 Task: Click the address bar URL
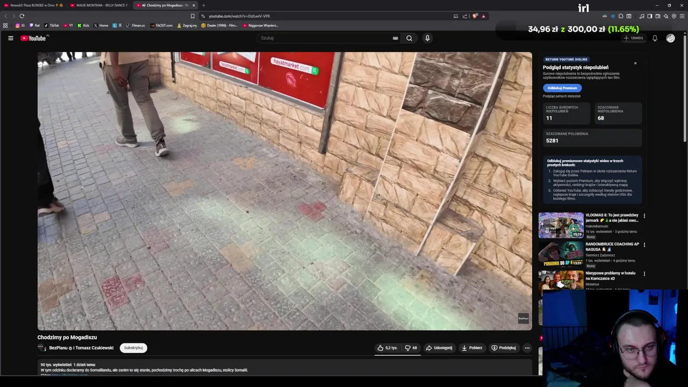pyautogui.click(x=239, y=16)
